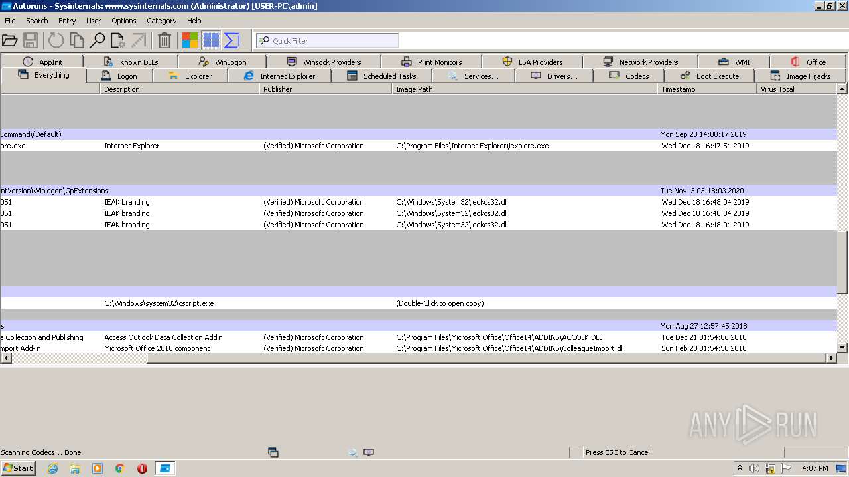Select the Winlogon\GpExtensions registry key row

pos(419,191)
